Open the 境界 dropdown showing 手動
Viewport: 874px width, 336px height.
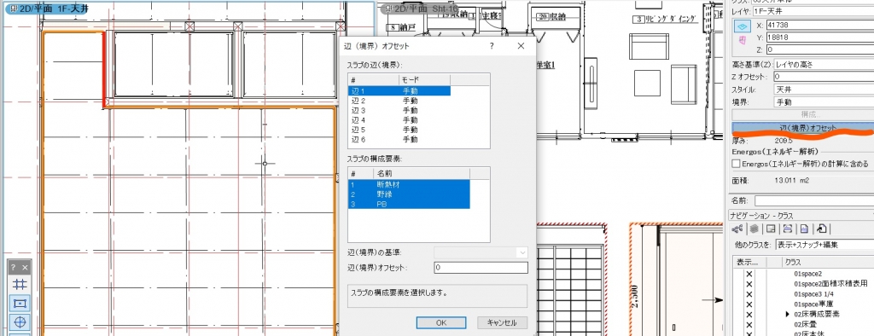click(x=823, y=102)
